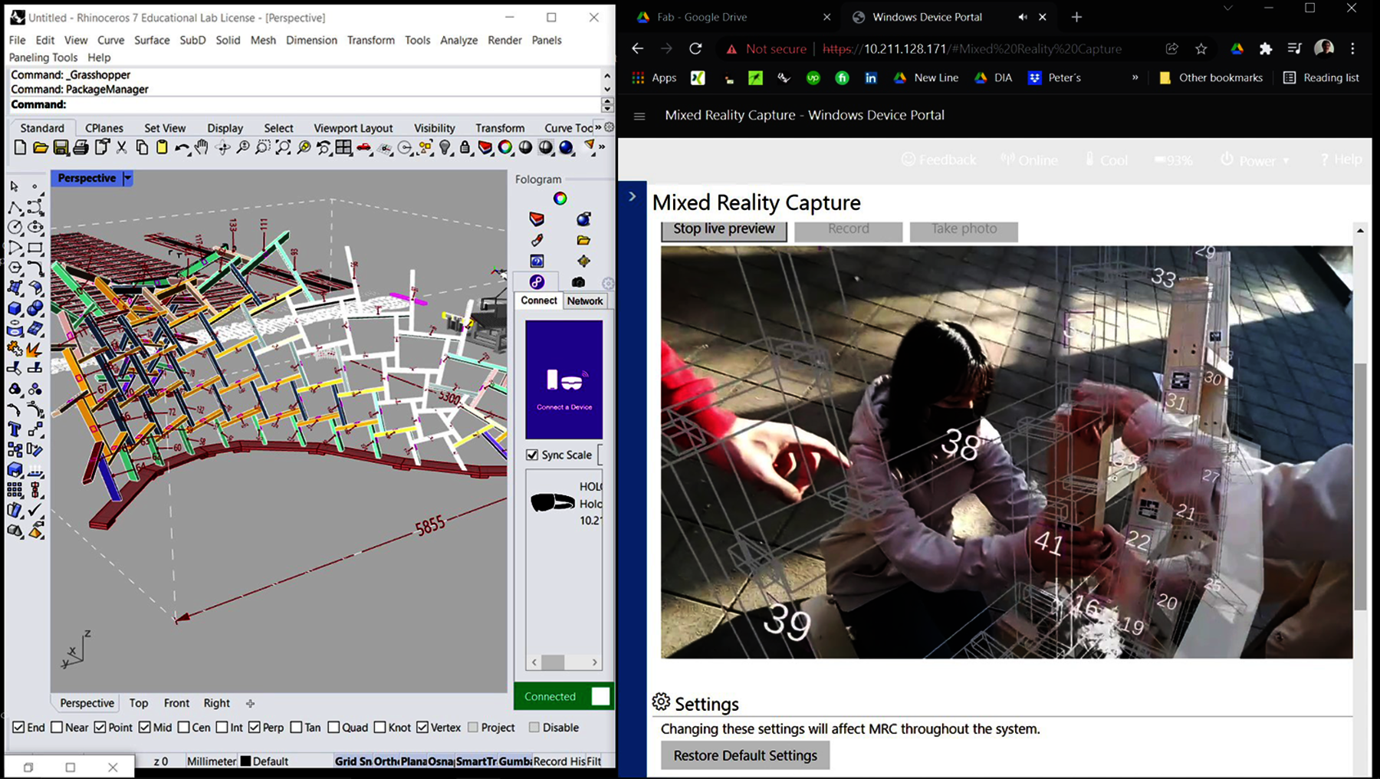Open the Surface menu in Rhino
This screenshot has width=1380, height=779.
pyautogui.click(x=152, y=40)
